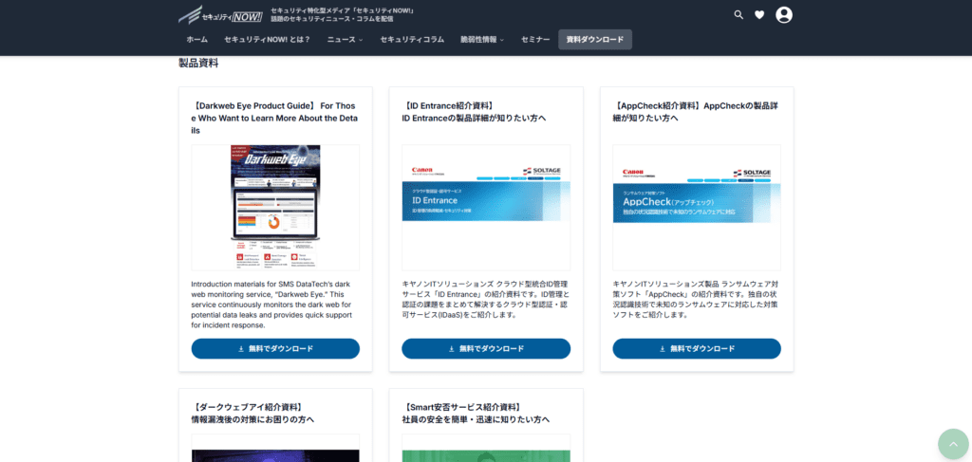
Task: Go to the ホーム menu item
Action: [x=196, y=40]
